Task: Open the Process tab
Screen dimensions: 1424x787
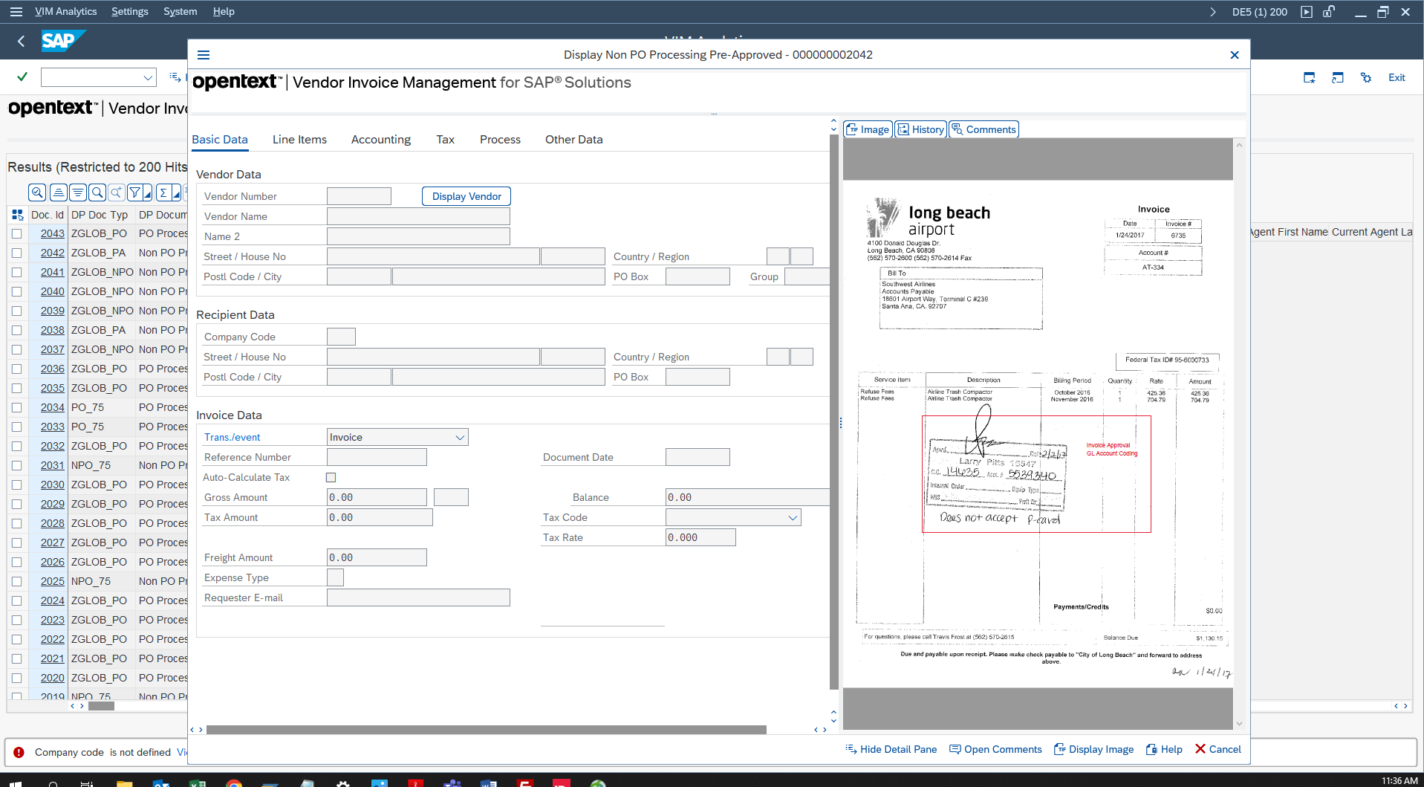Action: point(500,139)
